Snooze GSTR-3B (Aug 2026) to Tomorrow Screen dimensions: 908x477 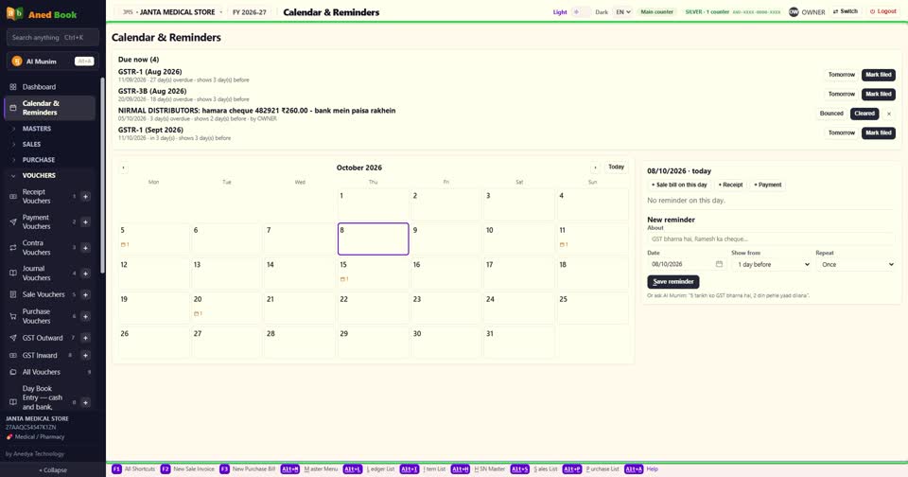click(842, 94)
